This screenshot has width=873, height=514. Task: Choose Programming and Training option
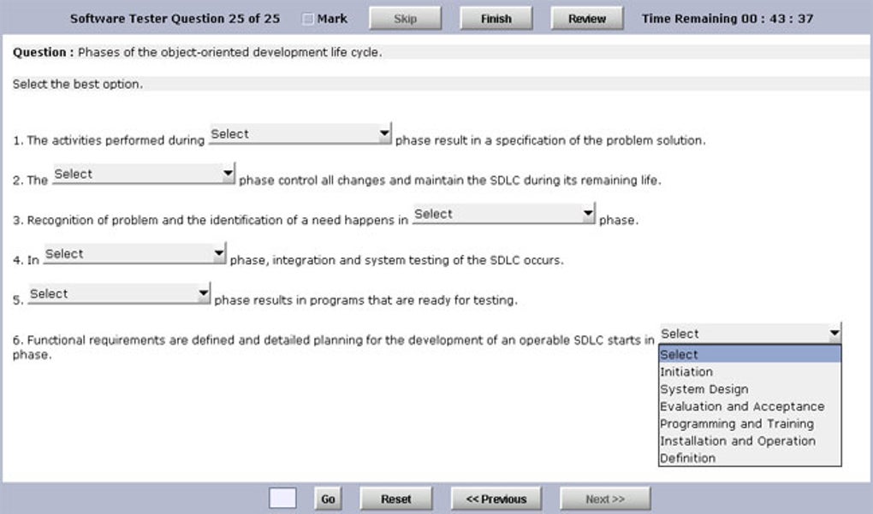click(x=750, y=423)
